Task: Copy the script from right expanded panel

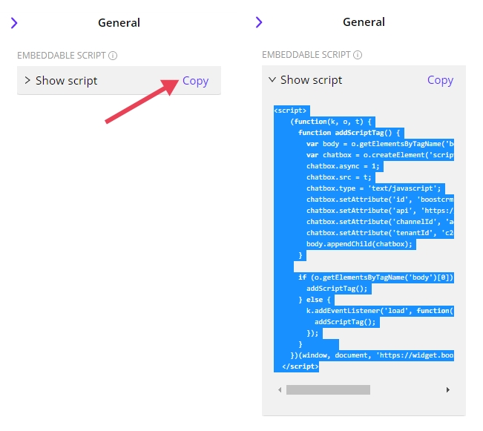Action: [x=440, y=80]
